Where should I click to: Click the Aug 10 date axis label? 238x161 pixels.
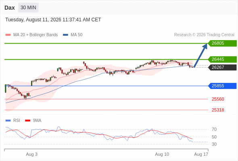[162, 154]
